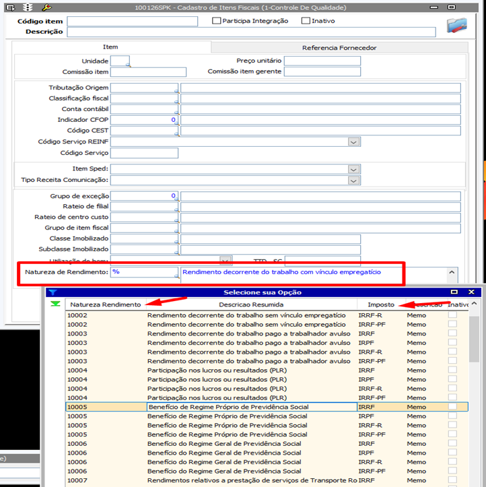The image size is (486, 487).
Task: Click the Código item input field
Action: pyautogui.click(x=133, y=21)
